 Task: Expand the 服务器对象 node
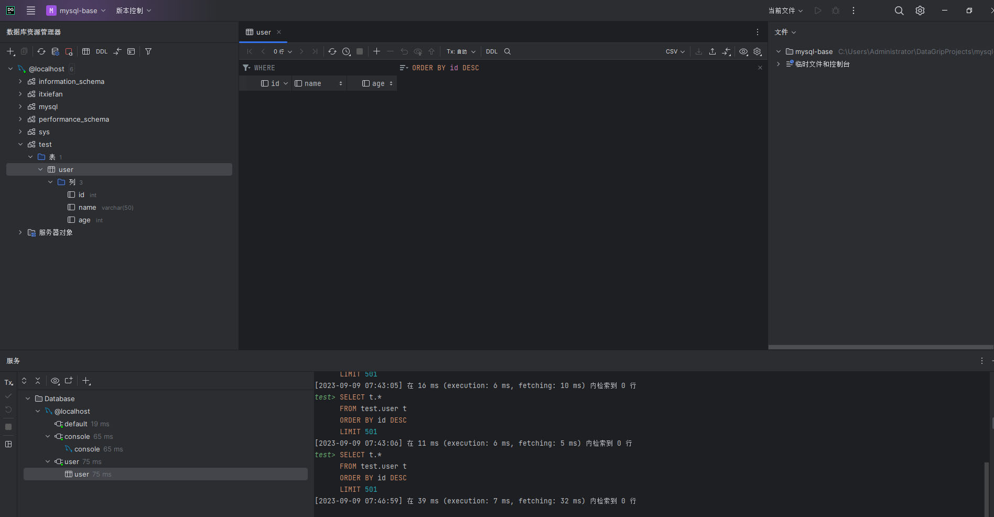20,232
